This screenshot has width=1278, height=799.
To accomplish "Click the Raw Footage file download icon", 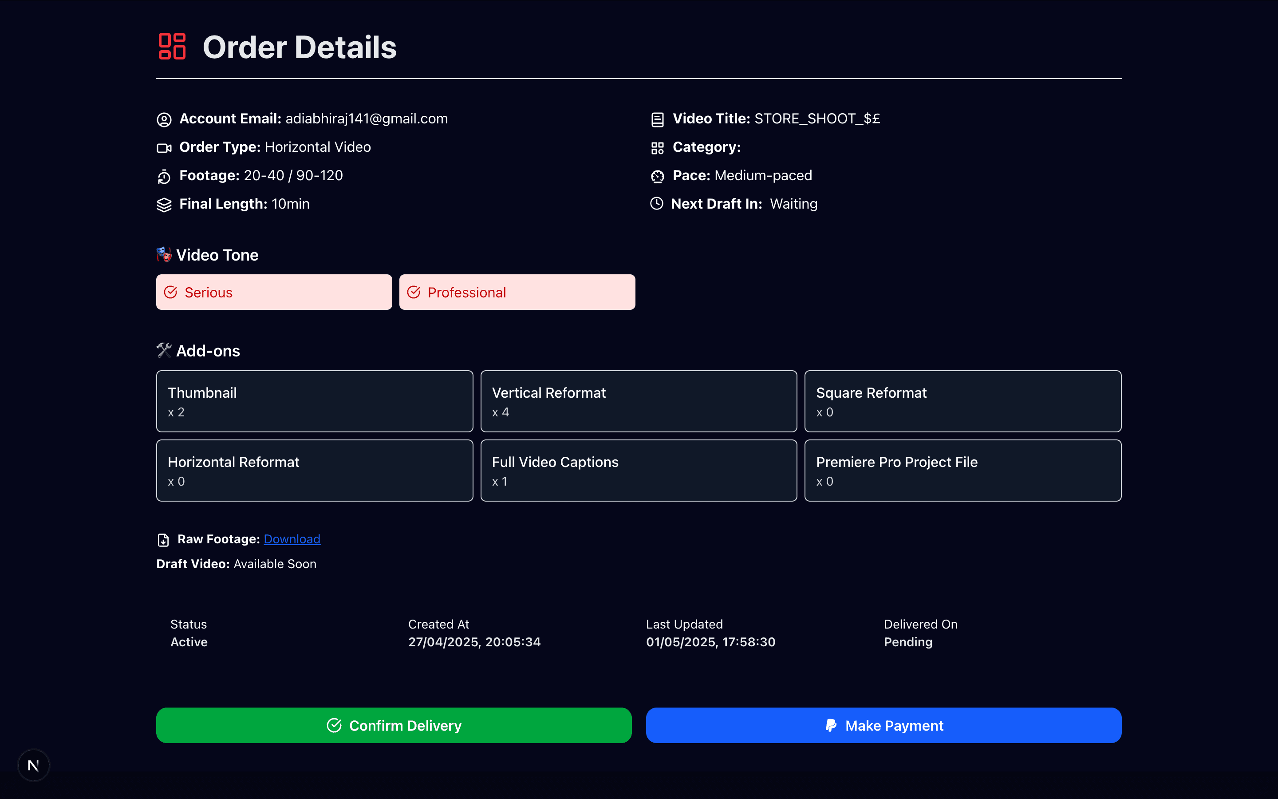I will click(163, 539).
